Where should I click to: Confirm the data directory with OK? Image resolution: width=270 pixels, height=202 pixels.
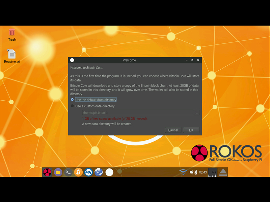tap(191, 130)
